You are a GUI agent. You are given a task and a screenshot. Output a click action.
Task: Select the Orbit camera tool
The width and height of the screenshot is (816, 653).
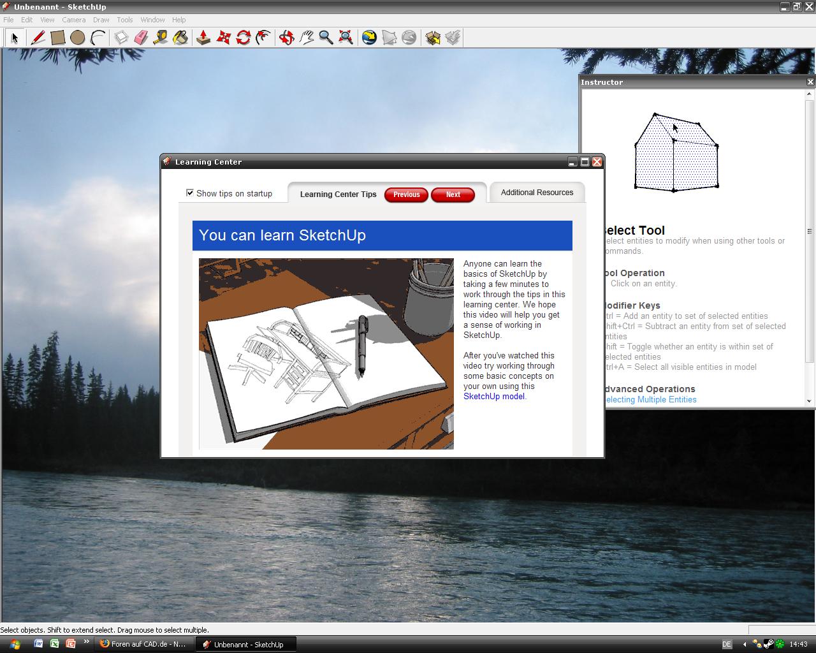click(x=287, y=38)
